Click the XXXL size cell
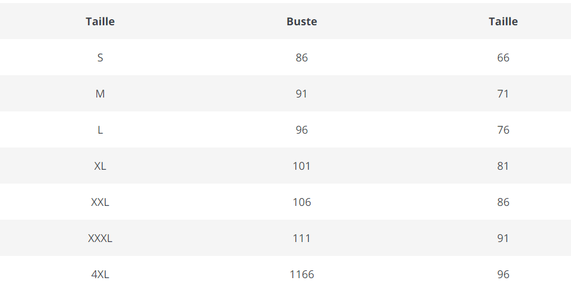This screenshot has width=571, height=298. [x=100, y=238]
